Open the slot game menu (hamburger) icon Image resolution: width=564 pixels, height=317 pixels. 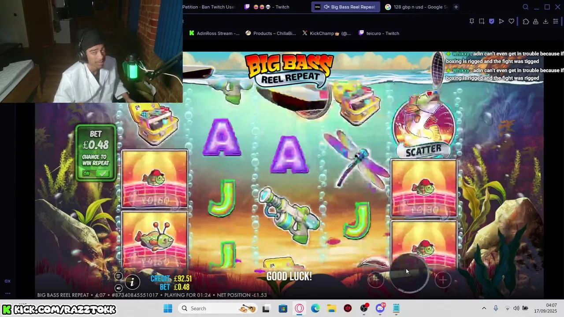tap(118, 276)
